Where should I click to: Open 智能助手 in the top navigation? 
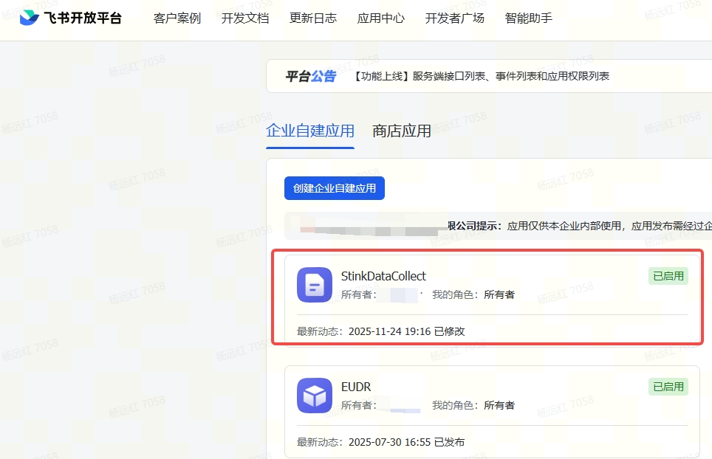(x=529, y=18)
